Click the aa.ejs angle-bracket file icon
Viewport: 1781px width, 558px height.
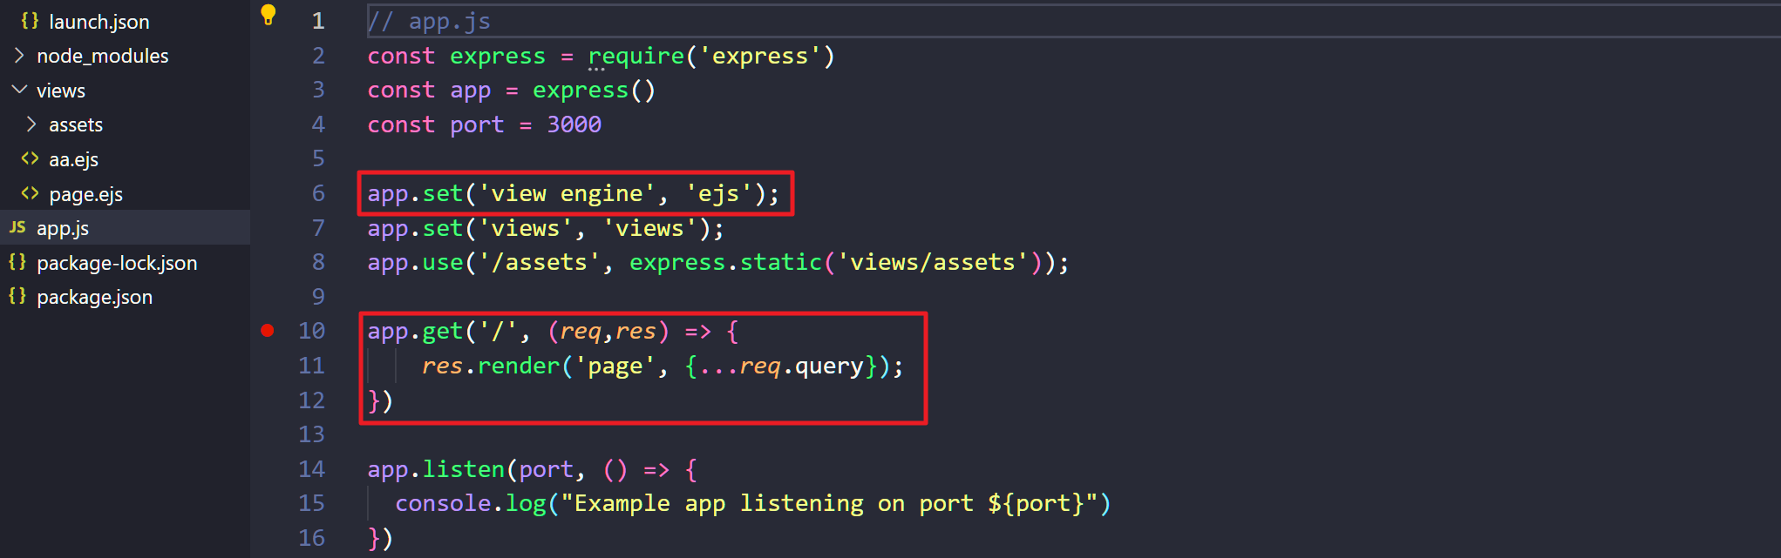[x=30, y=158]
